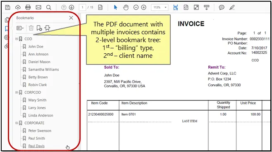This screenshot has width=272, height=152.
Task: Zoom in with the plus button
Action: (143, 7)
